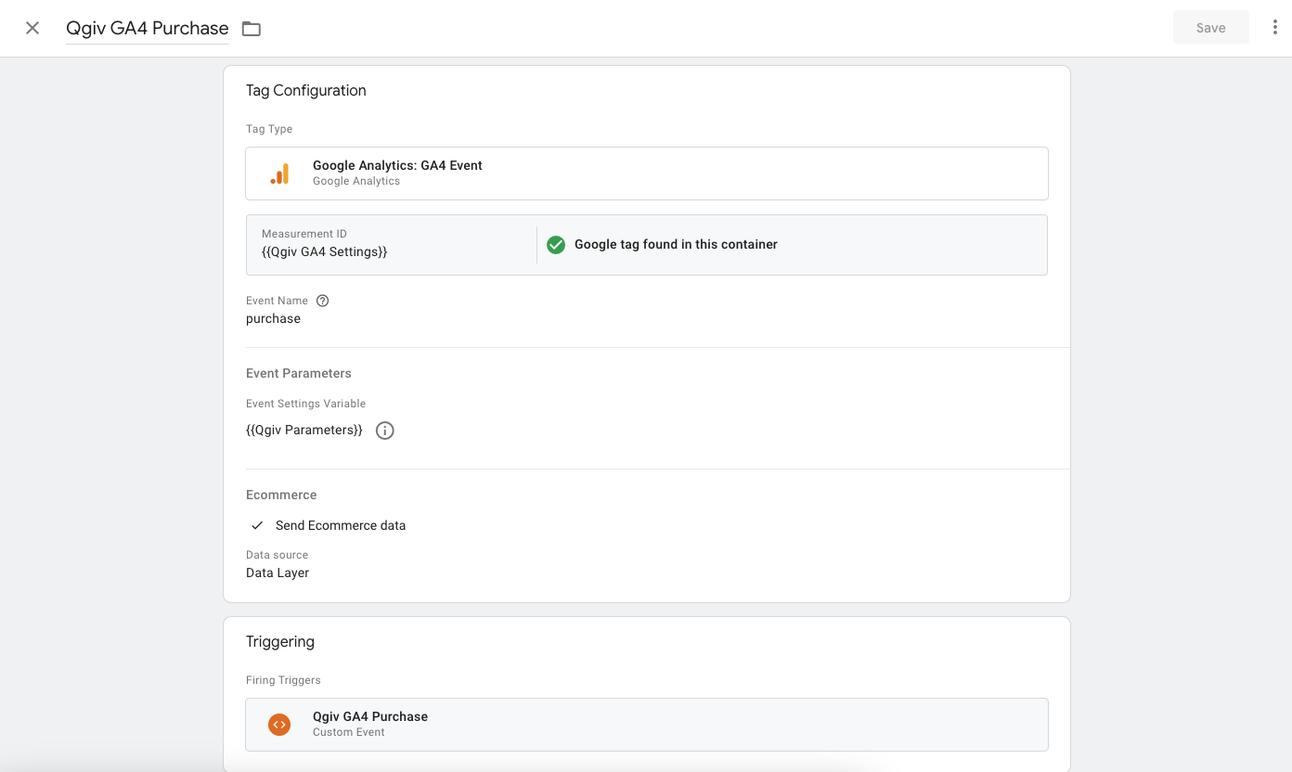Click the Triggering section heading
This screenshot has width=1292, height=772.
(x=279, y=641)
